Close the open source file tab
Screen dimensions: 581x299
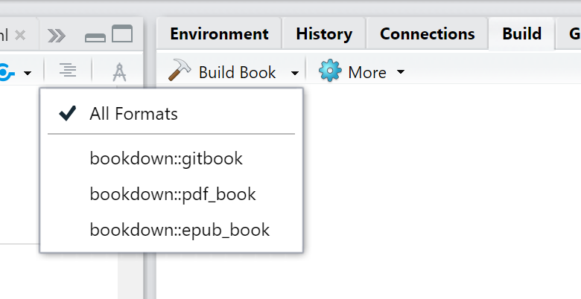coord(20,34)
